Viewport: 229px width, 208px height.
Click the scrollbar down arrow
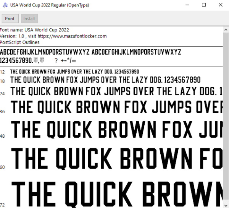(x=226, y=205)
